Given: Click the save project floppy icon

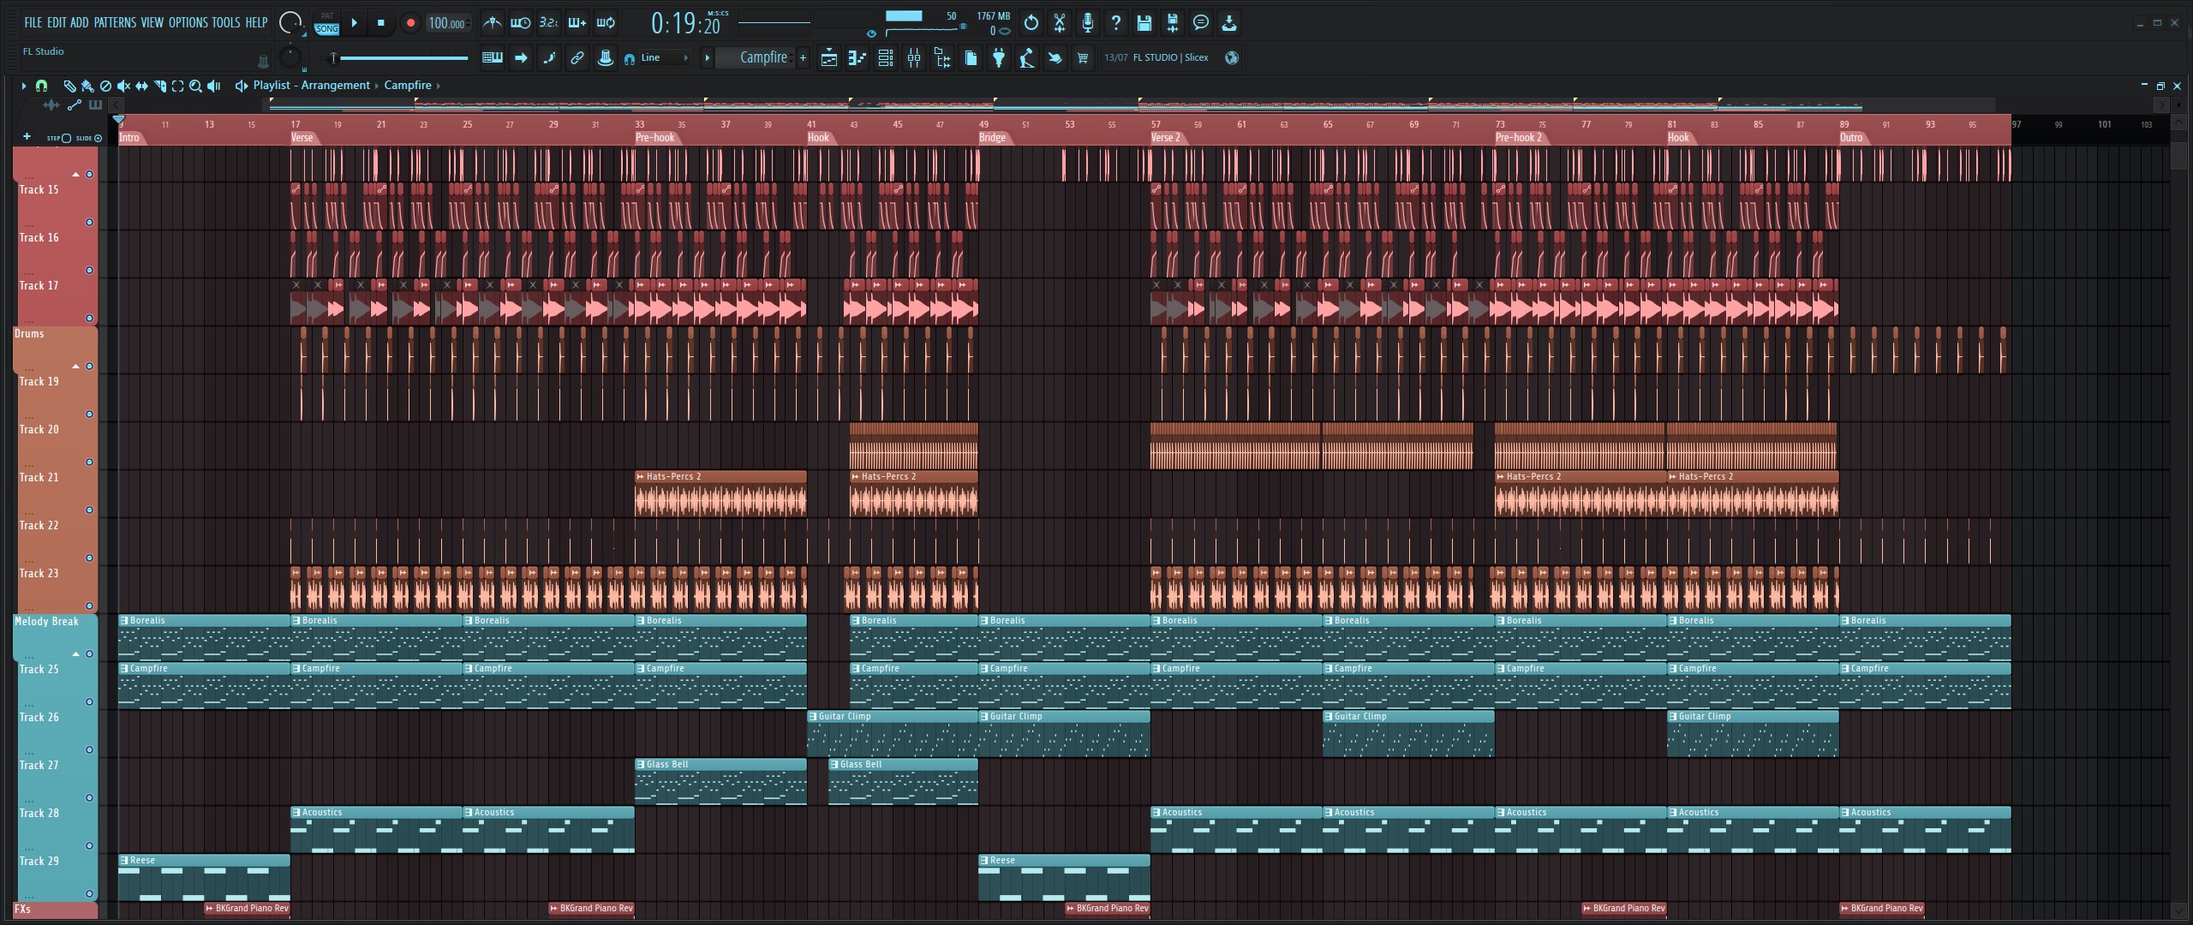Looking at the screenshot, I should coord(1144,23).
